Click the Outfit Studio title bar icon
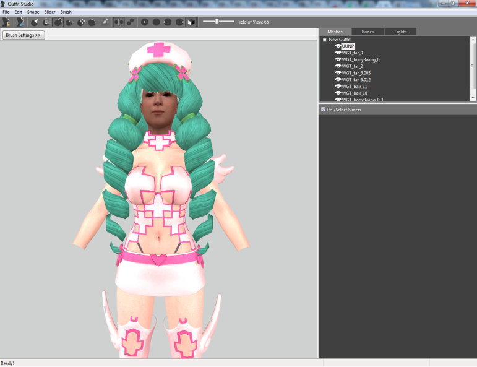 coord(3,4)
